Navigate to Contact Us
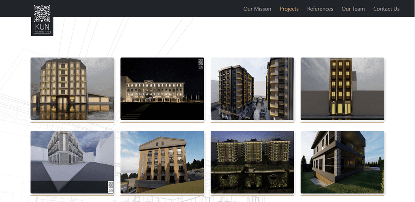This screenshot has height=202, width=415. pos(386,9)
